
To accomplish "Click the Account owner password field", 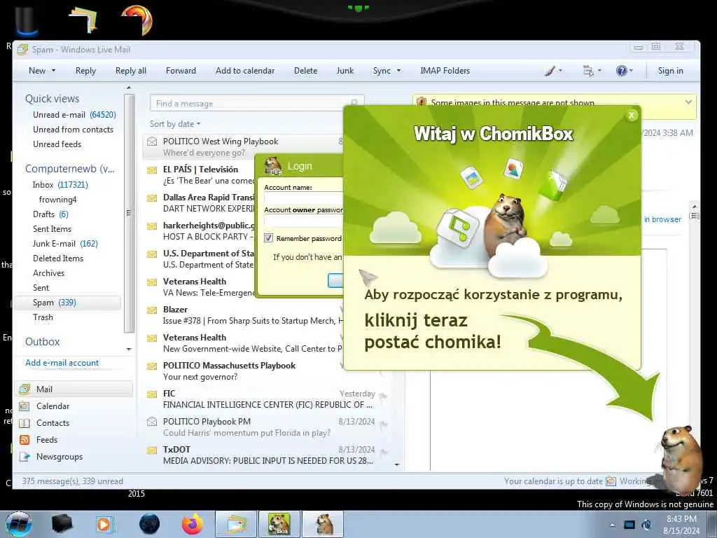I will pyautogui.click(x=303, y=221).
